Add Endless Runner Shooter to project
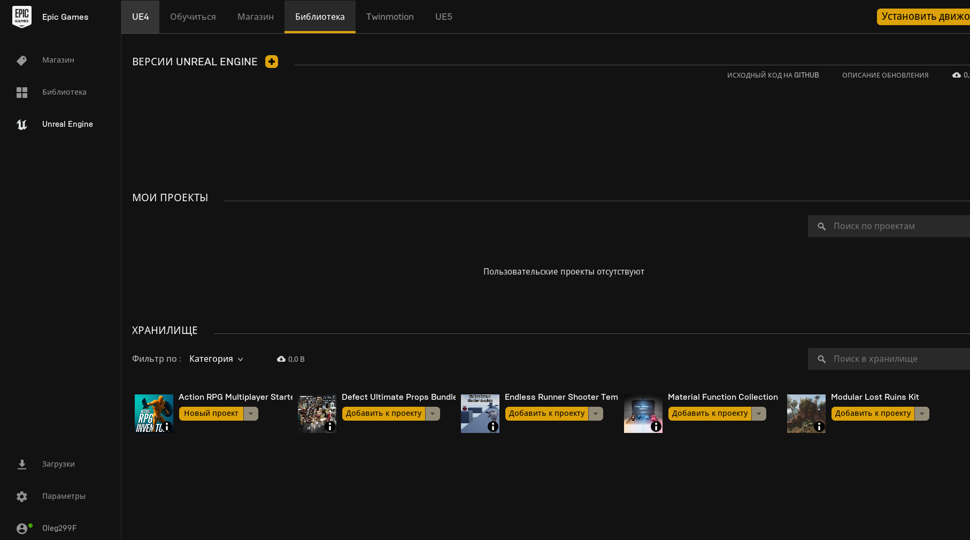The image size is (970, 540). [547, 414]
